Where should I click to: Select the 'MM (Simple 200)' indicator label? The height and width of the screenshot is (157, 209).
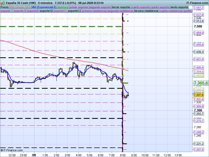pos(20,7)
